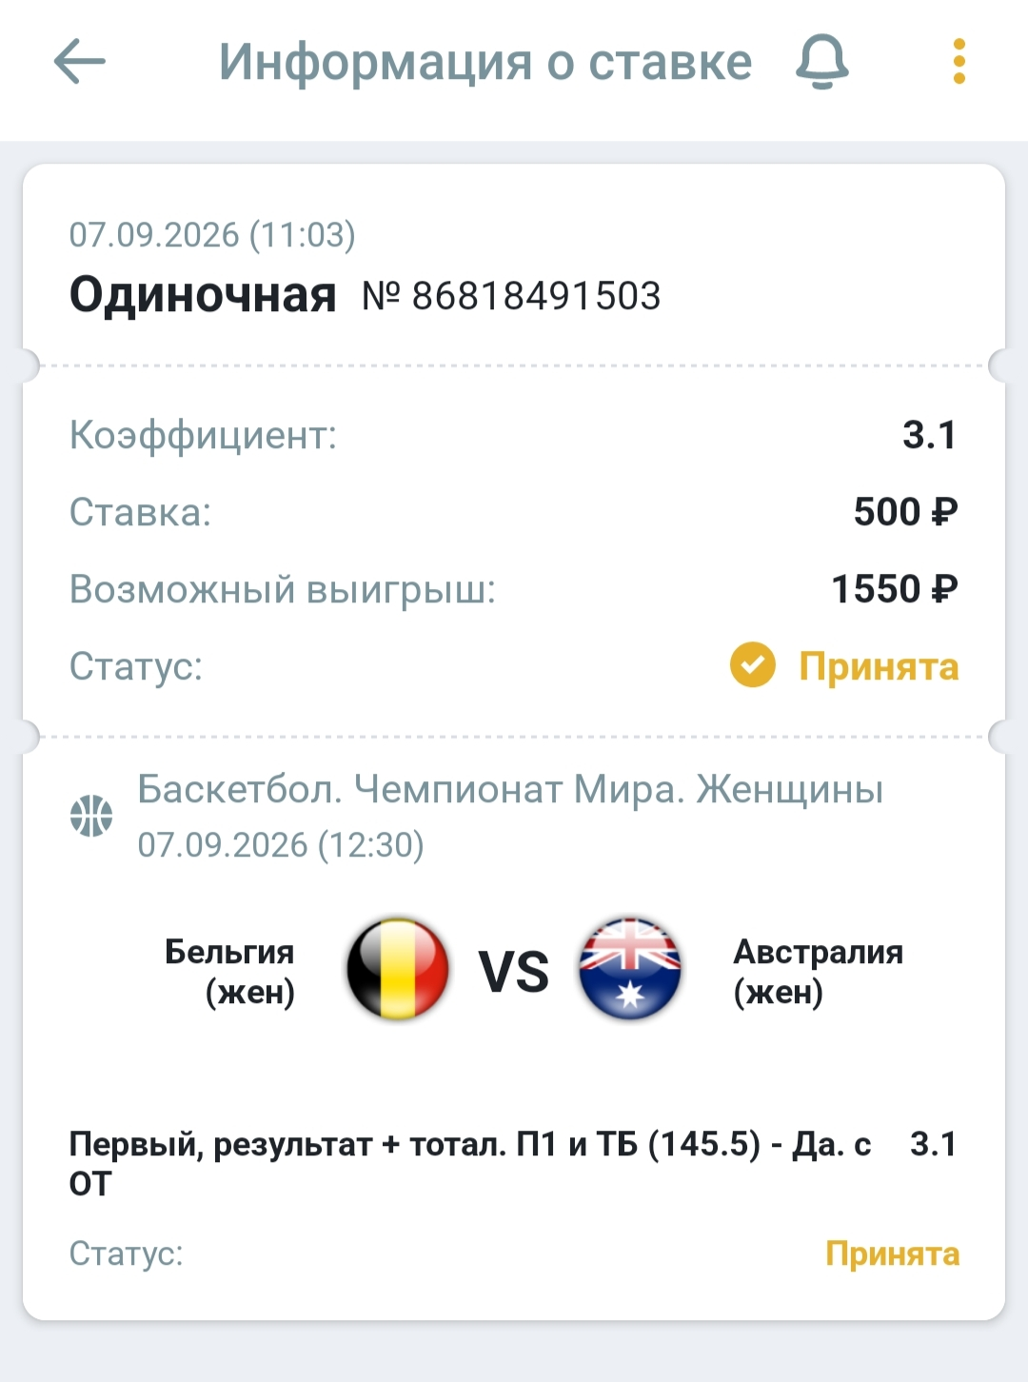Open bet notifications bell icon
This screenshot has height=1382, width=1028.
(821, 62)
